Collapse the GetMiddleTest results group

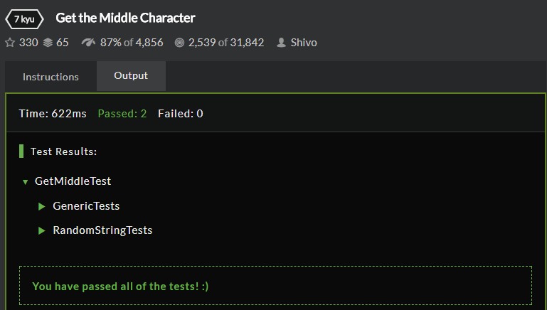25,182
